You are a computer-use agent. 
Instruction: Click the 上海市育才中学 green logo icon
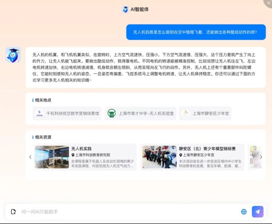[111, 113]
